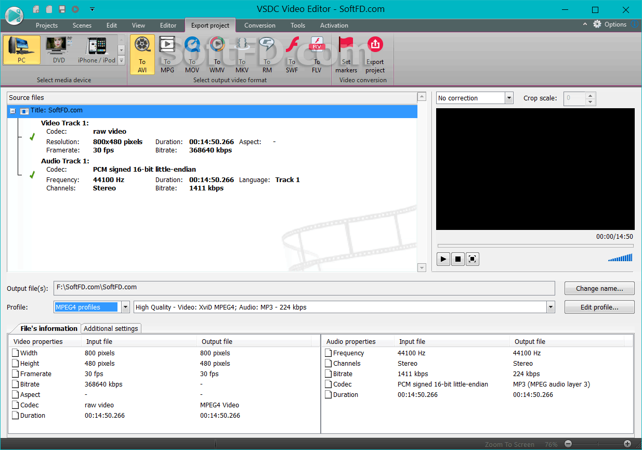This screenshot has height=450, width=642.
Task: Open the Projects ribbon tab
Action: (47, 25)
